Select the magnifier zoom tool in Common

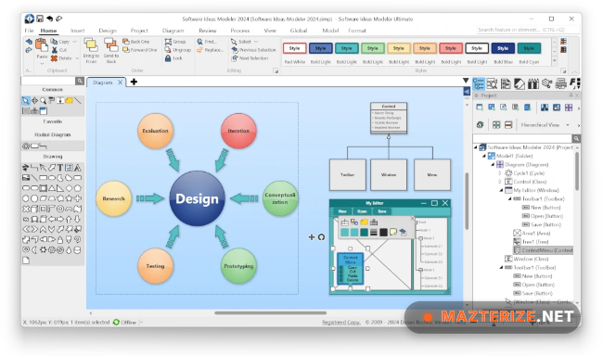pos(43,101)
